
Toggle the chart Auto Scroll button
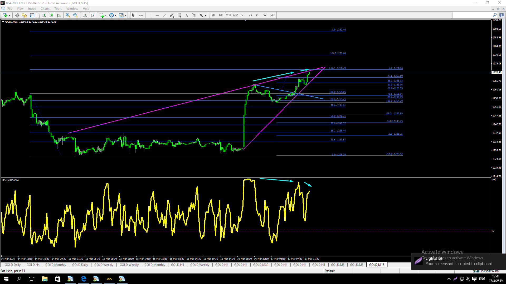85,15
